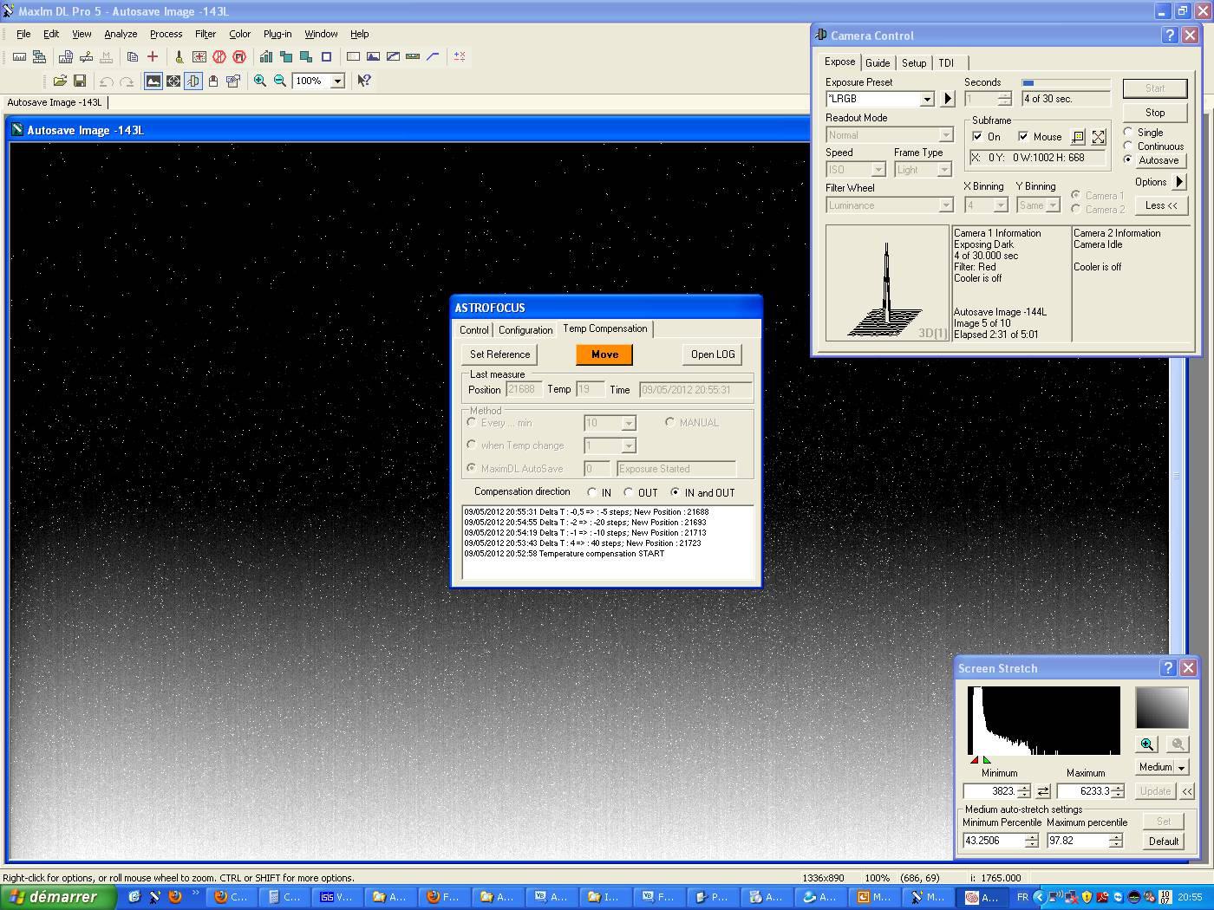Viewport: 1214px width, 910px height.
Task: Uncheck the Subframe On checkbox
Action: (x=978, y=137)
